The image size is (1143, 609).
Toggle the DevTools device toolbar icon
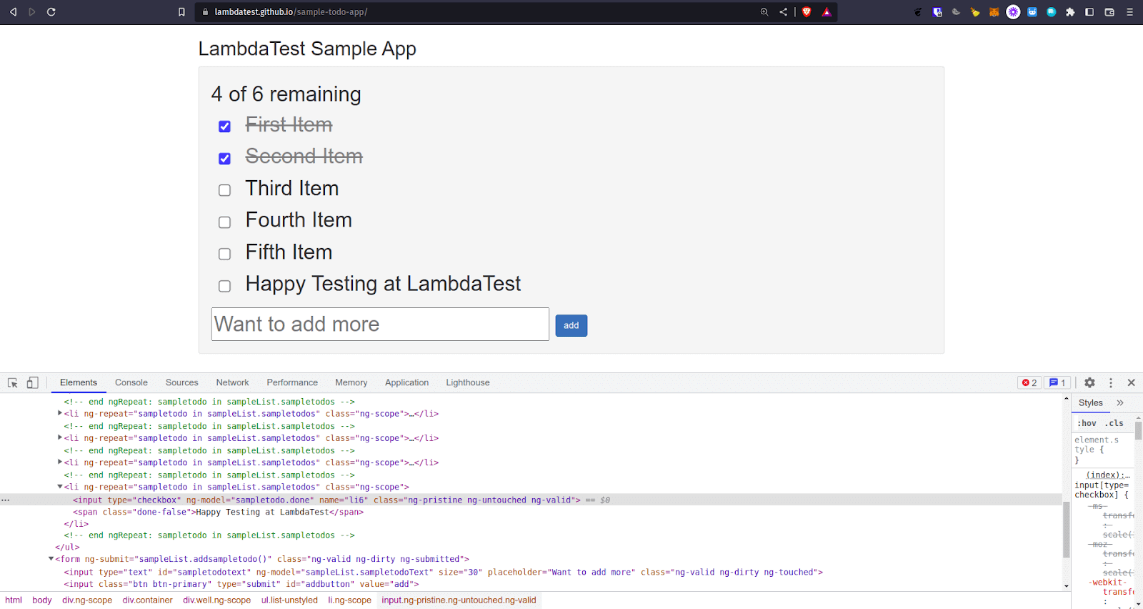pos(32,383)
